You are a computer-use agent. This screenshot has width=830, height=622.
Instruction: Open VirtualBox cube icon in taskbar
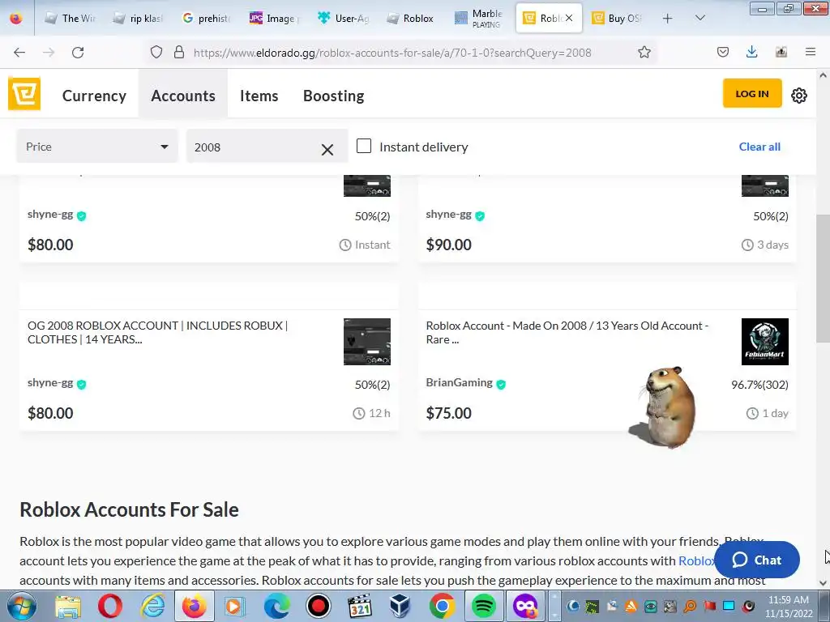click(x=400, y=606)
